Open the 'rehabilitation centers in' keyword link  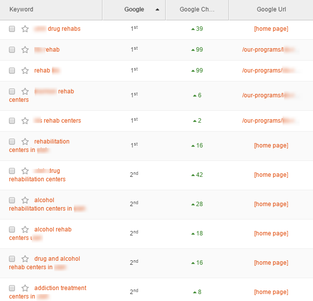pos(39,146)
